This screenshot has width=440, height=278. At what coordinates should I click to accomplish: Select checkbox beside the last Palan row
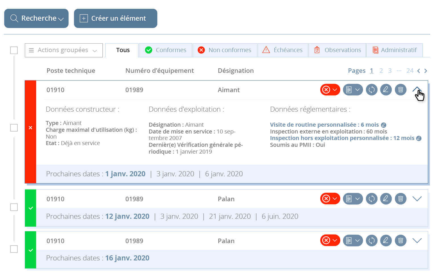point(14,249)
